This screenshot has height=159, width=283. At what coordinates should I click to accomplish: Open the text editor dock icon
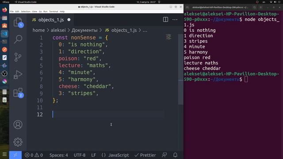[4, 57]
